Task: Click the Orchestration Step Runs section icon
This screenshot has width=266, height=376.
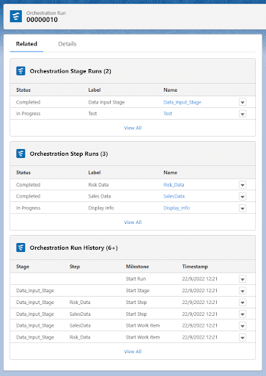Action: 21,153
